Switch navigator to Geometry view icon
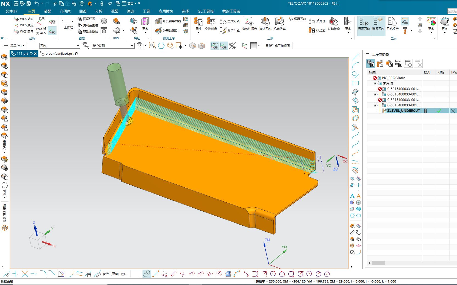Image resolution: width=457 pixels, height=285 pixels. click(x=389, y=64)
